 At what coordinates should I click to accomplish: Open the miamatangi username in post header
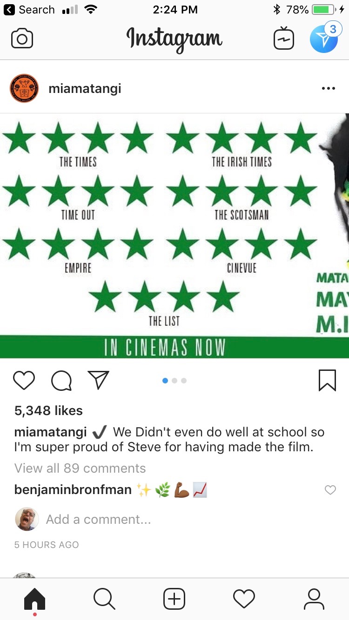[x=85, y=88]
